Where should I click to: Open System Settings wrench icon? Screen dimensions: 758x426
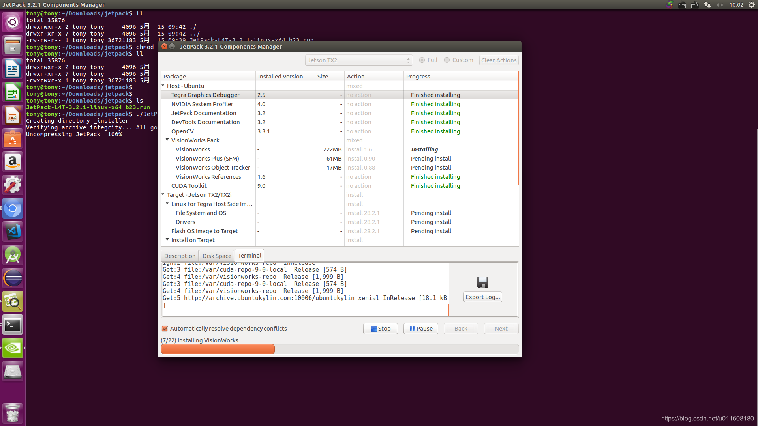coord(13,185)
